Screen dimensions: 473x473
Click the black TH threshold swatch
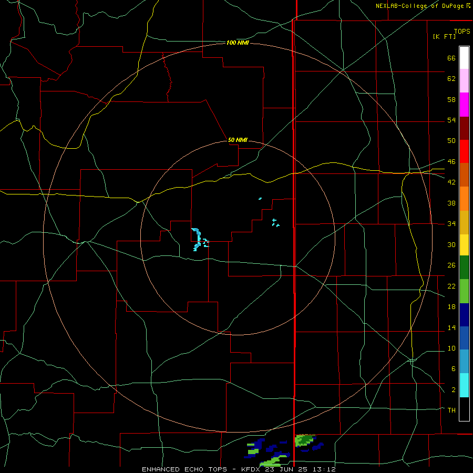coord(464,409)
